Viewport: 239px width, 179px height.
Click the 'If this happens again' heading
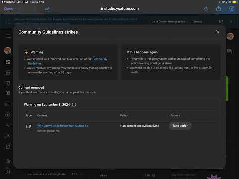(x=142, y=52)
